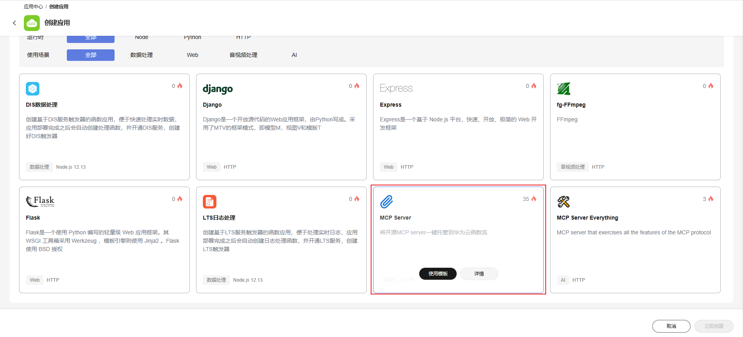This screenshot has height=337, width=743.
Task: Select the Flask card title
Action: (x=33, y=218)
